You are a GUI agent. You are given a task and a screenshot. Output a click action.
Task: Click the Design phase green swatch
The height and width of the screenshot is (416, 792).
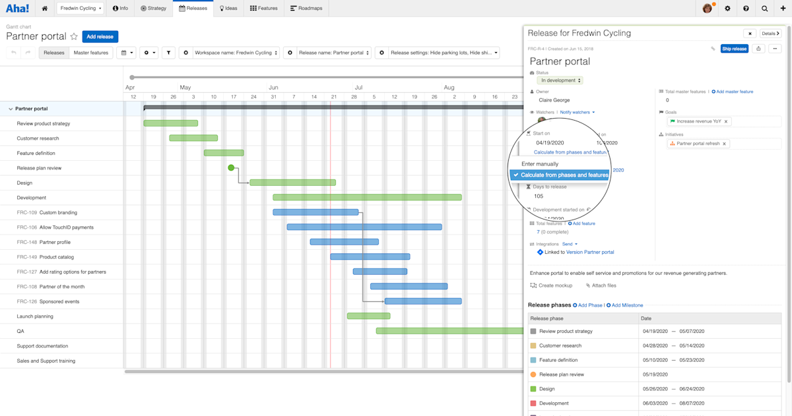click(533, 389)
